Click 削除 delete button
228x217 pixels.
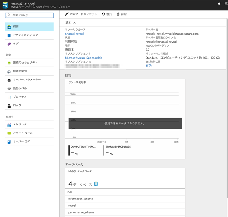tap(122, 14)
